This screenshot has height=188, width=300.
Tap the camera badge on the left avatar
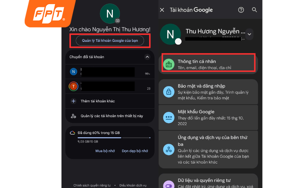(117, 21)
